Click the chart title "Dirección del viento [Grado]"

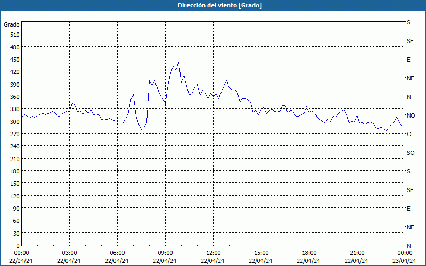pyautogui.click(x=220, y=5)
